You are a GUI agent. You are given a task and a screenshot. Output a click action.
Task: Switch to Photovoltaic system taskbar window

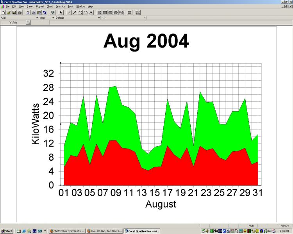point(67,231)
